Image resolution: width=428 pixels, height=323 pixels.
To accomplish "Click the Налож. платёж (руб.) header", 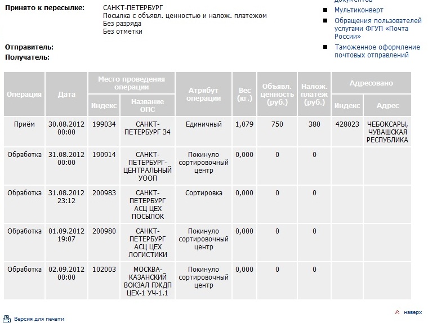I will pyautogui.click(x=314, y=94).
